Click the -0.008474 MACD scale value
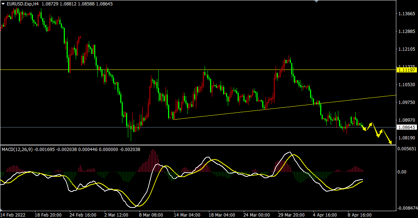This screenshot has width=418, height=218. [x=407, y=208]
